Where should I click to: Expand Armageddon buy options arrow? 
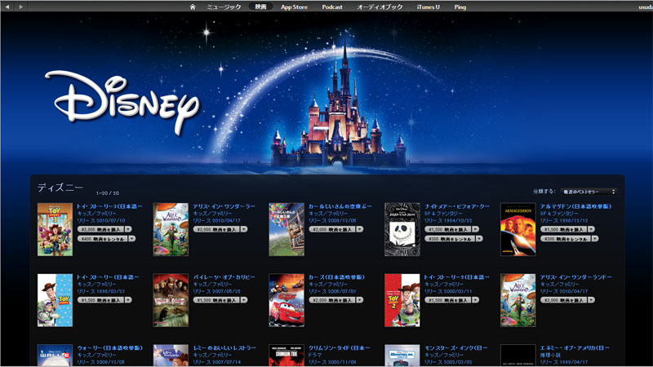[x=591, y=229]
